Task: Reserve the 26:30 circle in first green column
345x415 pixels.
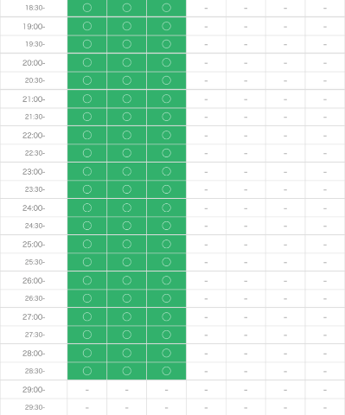Action: point(87,298)
